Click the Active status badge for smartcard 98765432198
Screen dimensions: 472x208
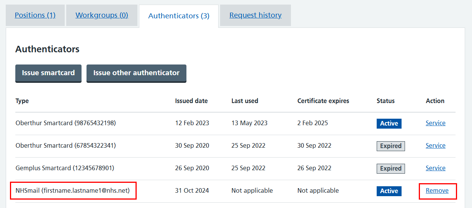click(389, 123)
